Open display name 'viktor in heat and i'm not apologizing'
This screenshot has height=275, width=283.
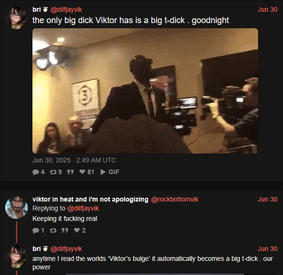(x=90, y=199)
